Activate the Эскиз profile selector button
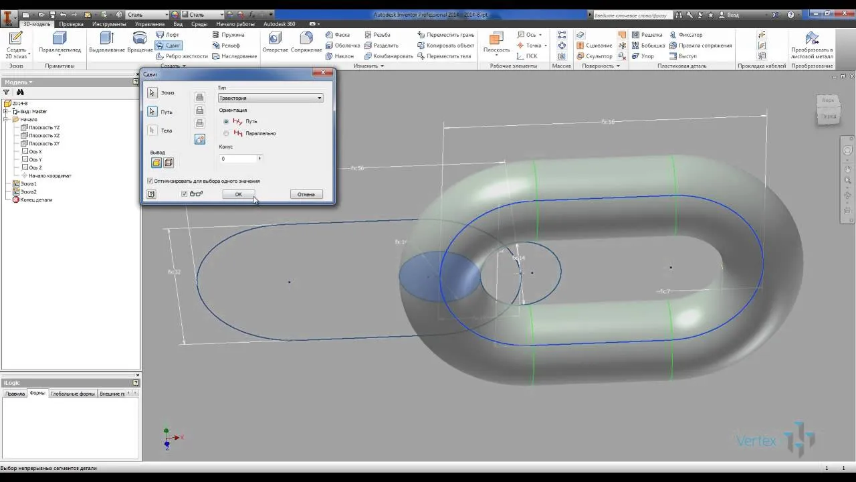The width and height of the screenshot is (856, 482). click(x=152, y=93)
